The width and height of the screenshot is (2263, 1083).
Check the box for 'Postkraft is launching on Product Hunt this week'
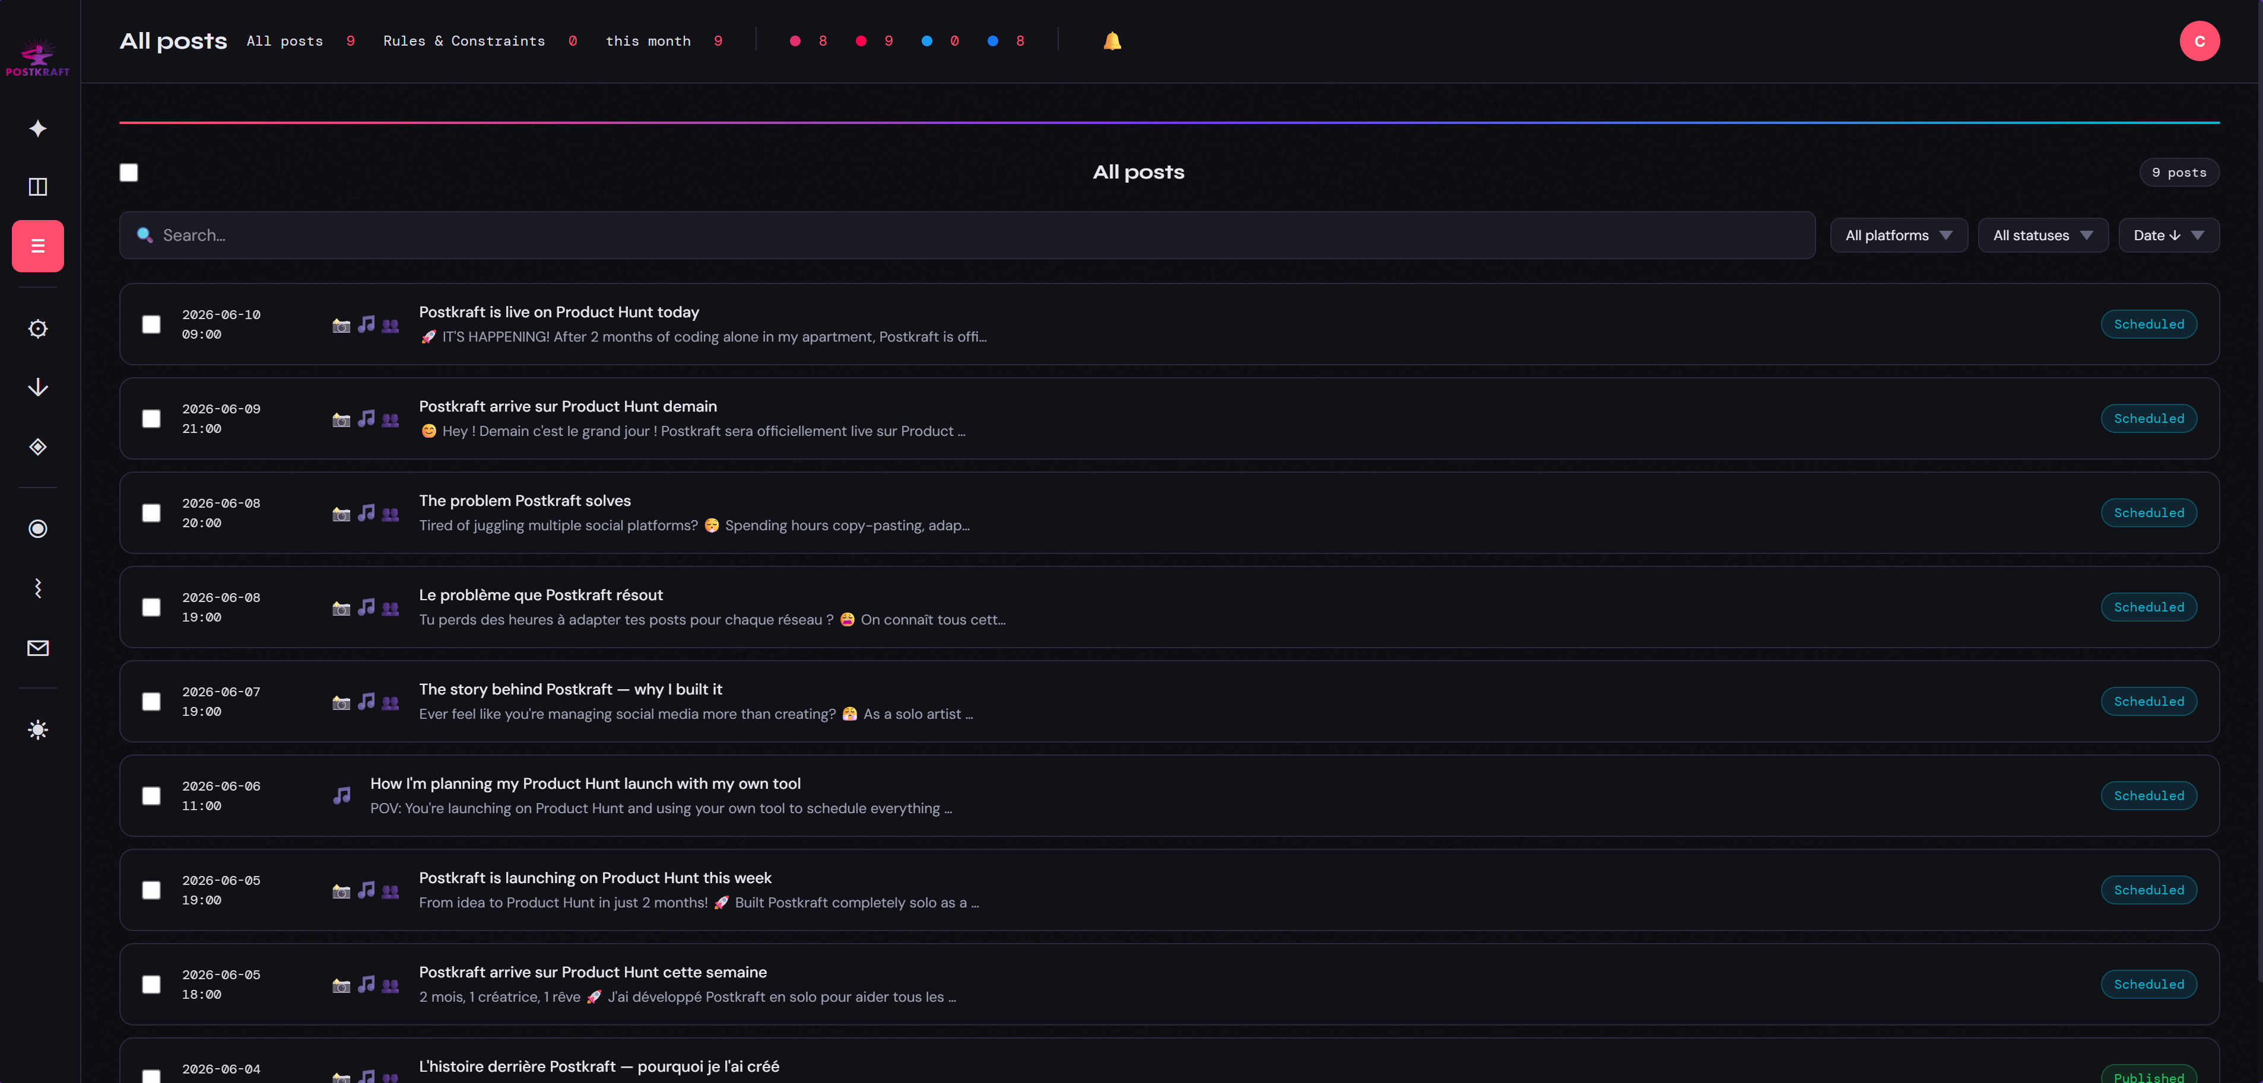click(151, 890)
